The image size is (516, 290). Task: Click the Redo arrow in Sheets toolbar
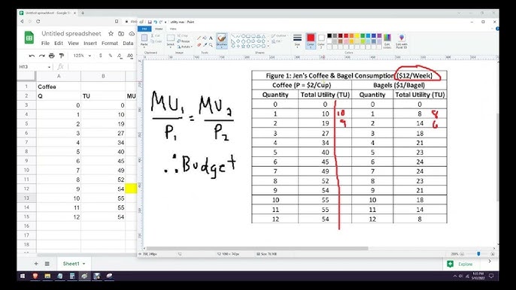point(41,56)
